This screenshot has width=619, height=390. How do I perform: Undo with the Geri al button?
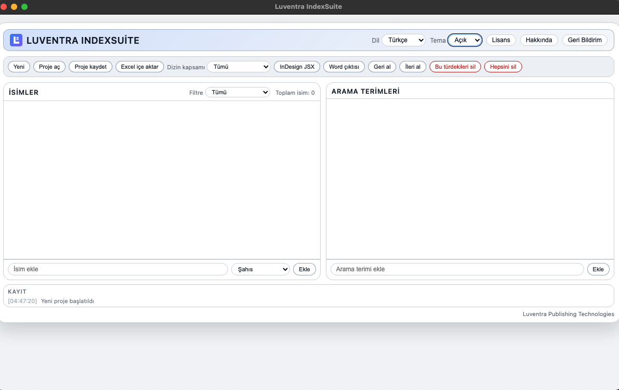pyautogui.click(x=382, y=67)
